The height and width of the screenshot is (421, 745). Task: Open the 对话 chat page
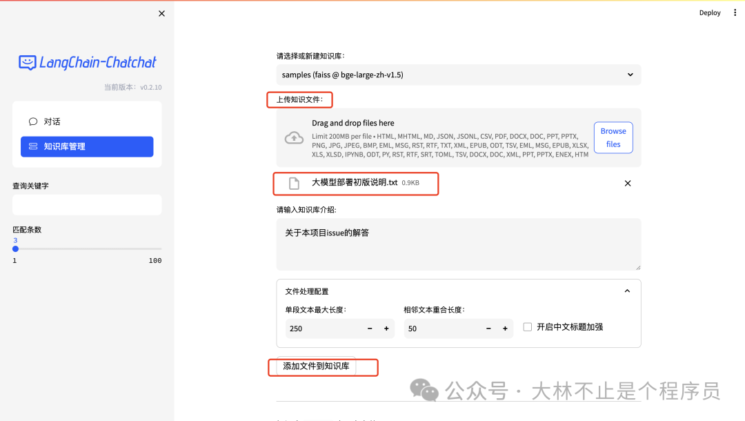point(87,121)
